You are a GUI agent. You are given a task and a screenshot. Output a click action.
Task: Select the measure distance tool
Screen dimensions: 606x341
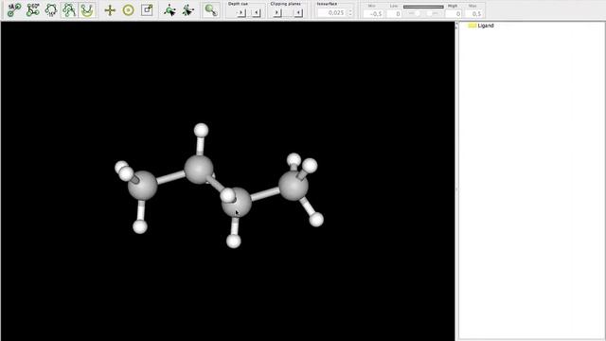click(x=14, y=10)
